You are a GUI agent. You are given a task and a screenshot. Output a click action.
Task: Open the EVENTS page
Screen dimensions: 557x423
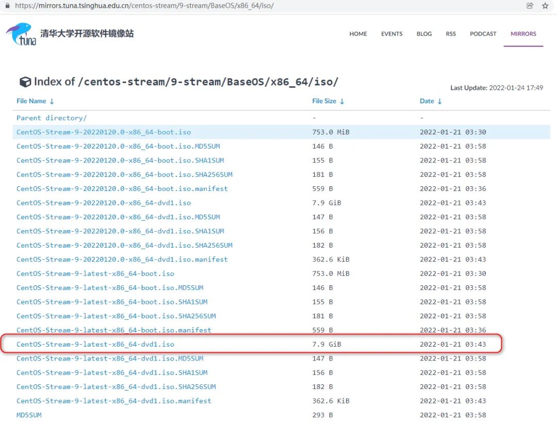coord(391,34)
